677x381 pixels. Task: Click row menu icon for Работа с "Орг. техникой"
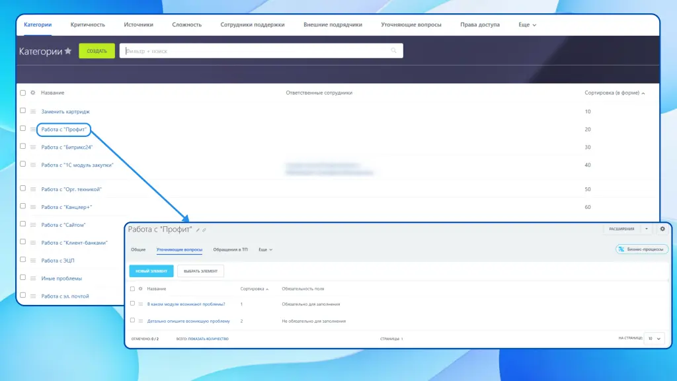pyautogui.click(x=33, y=189)
